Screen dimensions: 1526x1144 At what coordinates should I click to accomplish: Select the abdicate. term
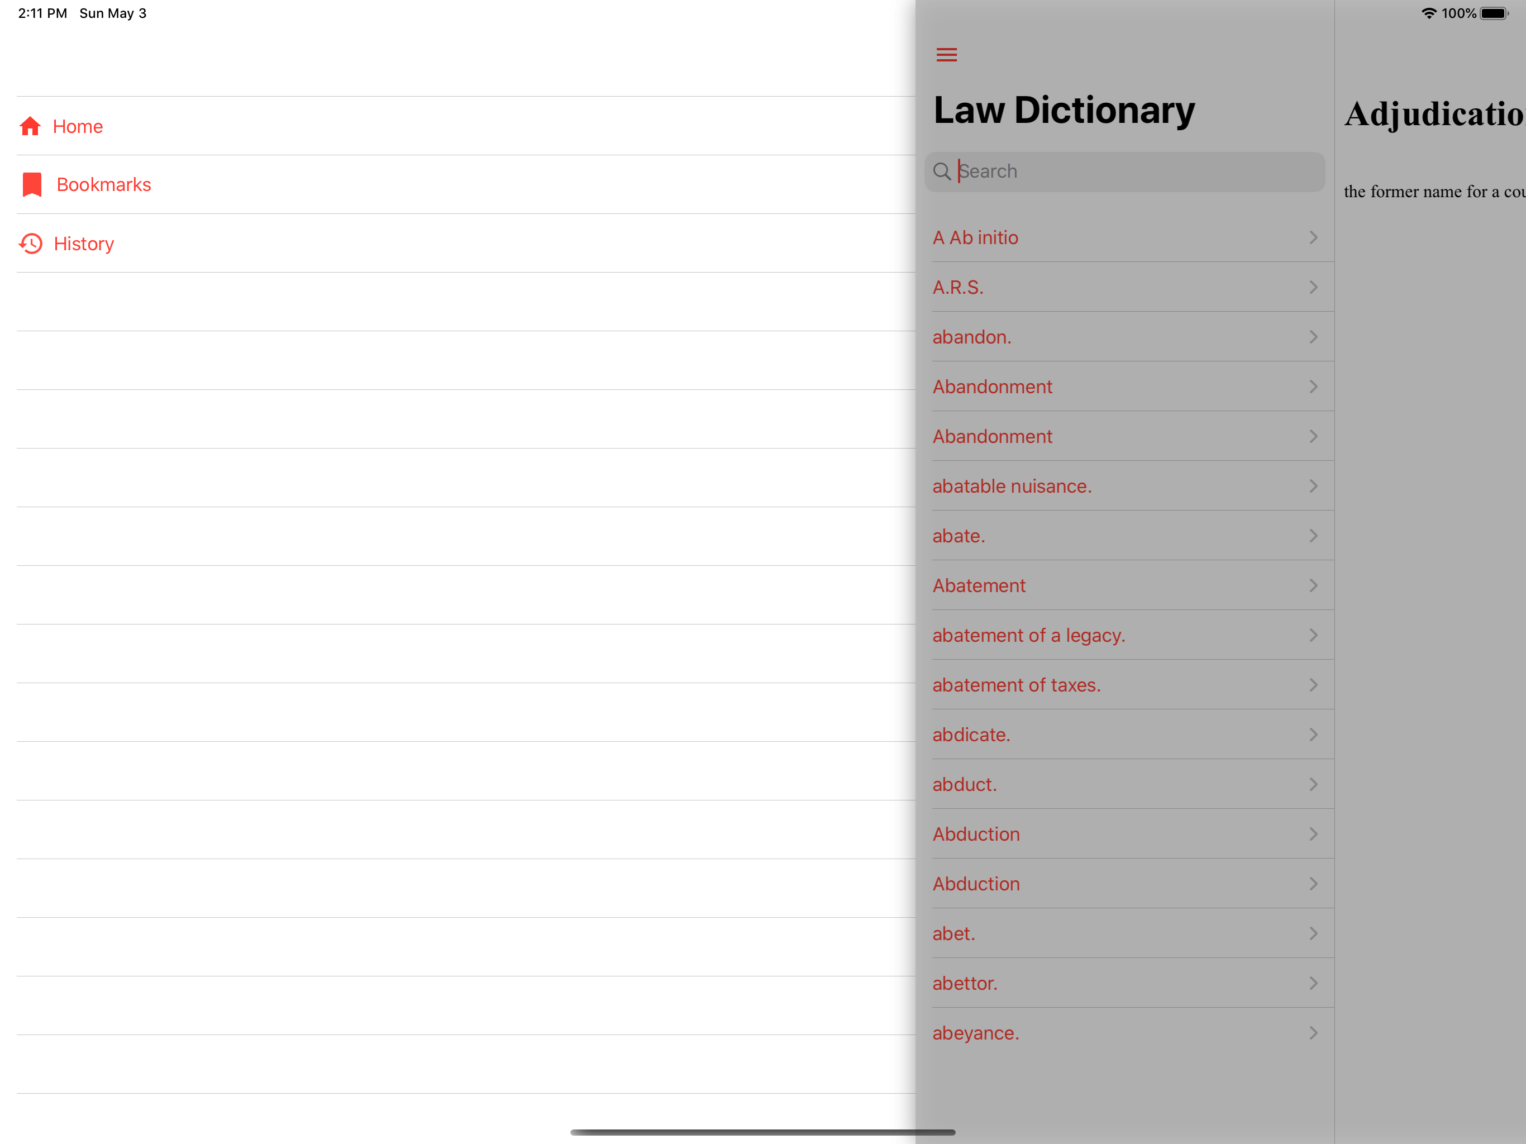(x=971, y=735)
